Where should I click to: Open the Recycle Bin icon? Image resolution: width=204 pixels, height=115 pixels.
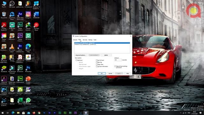tap(4, 15)
